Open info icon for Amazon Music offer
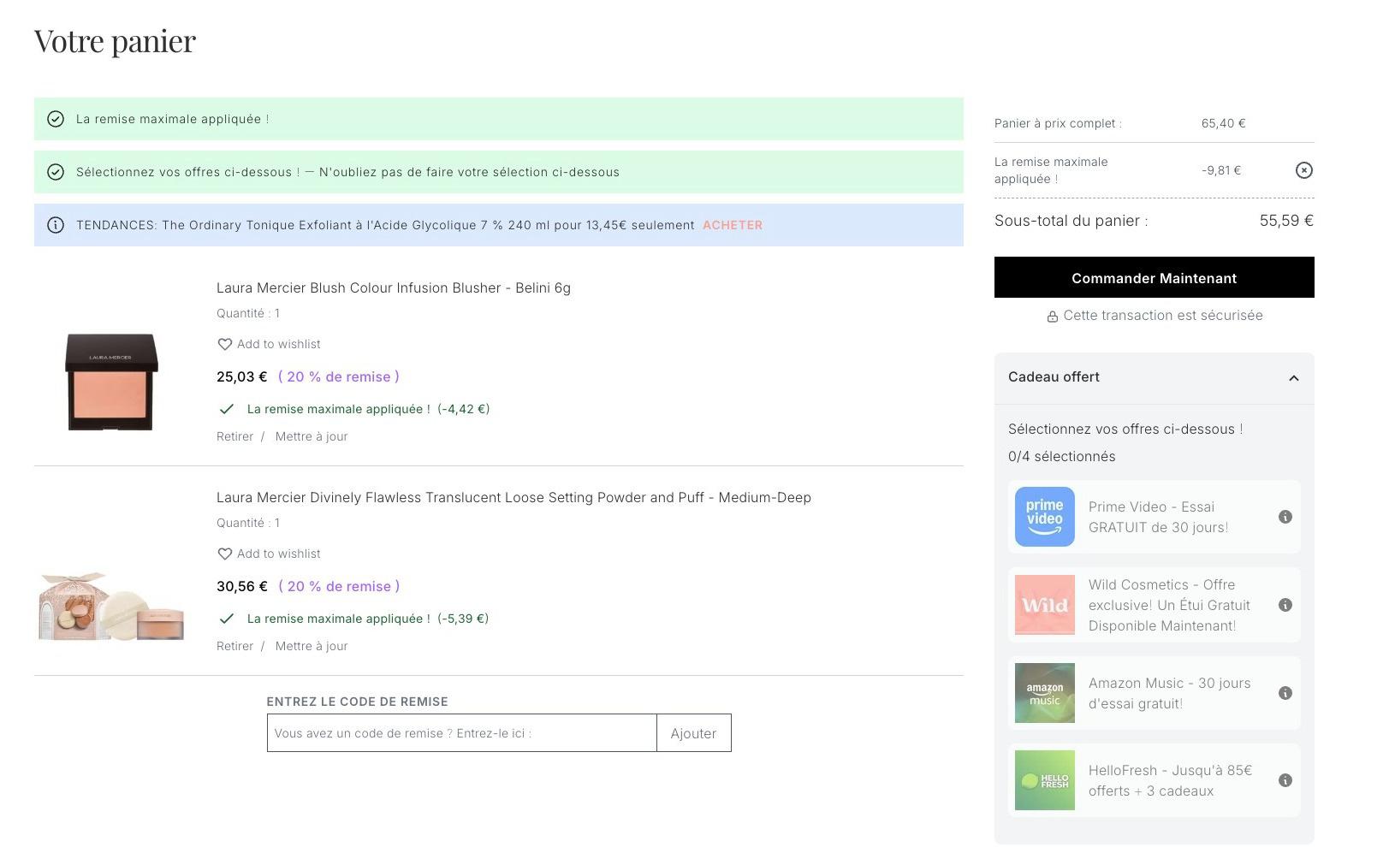 tap(1285, 693)
